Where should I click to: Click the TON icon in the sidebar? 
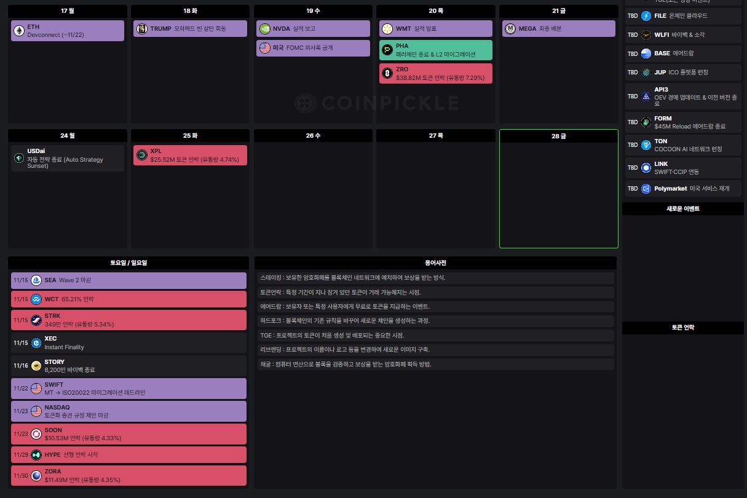(x=646, y=144)
